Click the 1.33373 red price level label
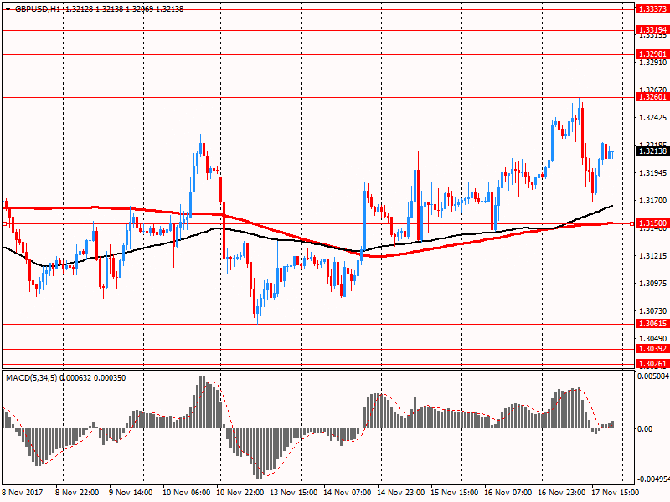 point(652,9)
